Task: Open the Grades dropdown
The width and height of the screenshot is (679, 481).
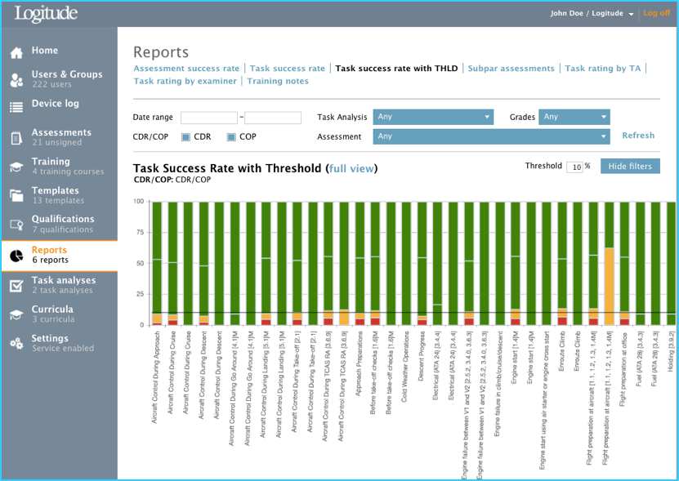Action: pos(574,117)
